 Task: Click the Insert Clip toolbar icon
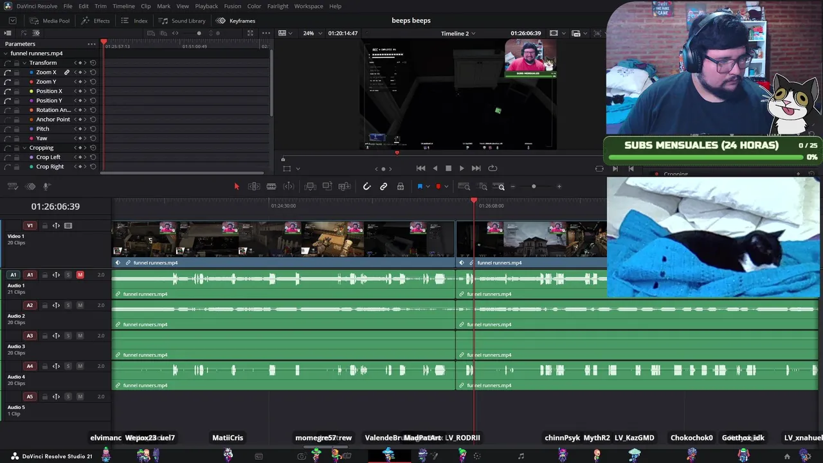(x=310, y=186)
